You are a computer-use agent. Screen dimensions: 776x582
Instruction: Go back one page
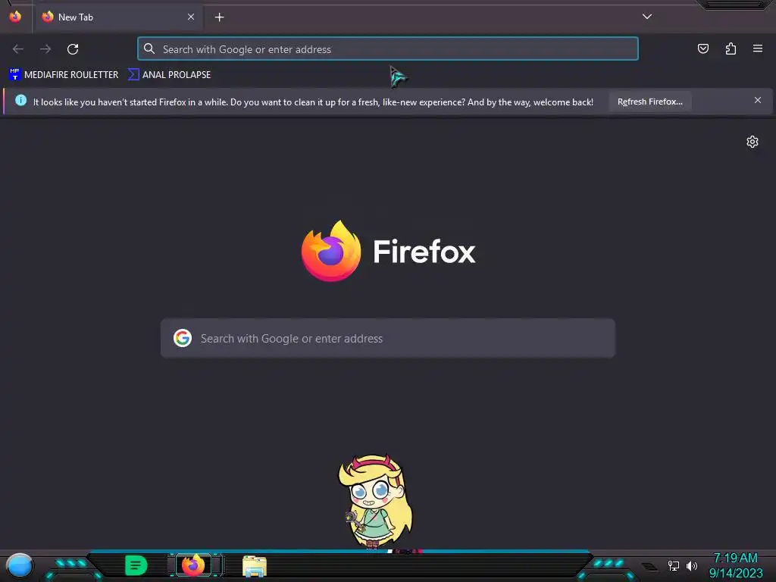[x=18, y=49]
